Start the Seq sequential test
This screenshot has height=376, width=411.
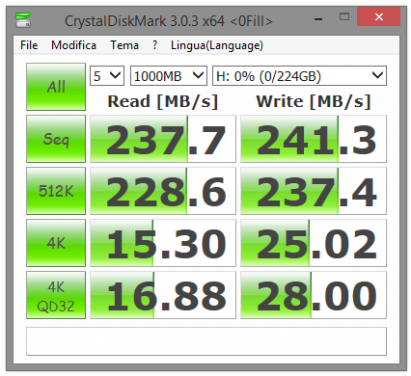click(x=56, y=139)
